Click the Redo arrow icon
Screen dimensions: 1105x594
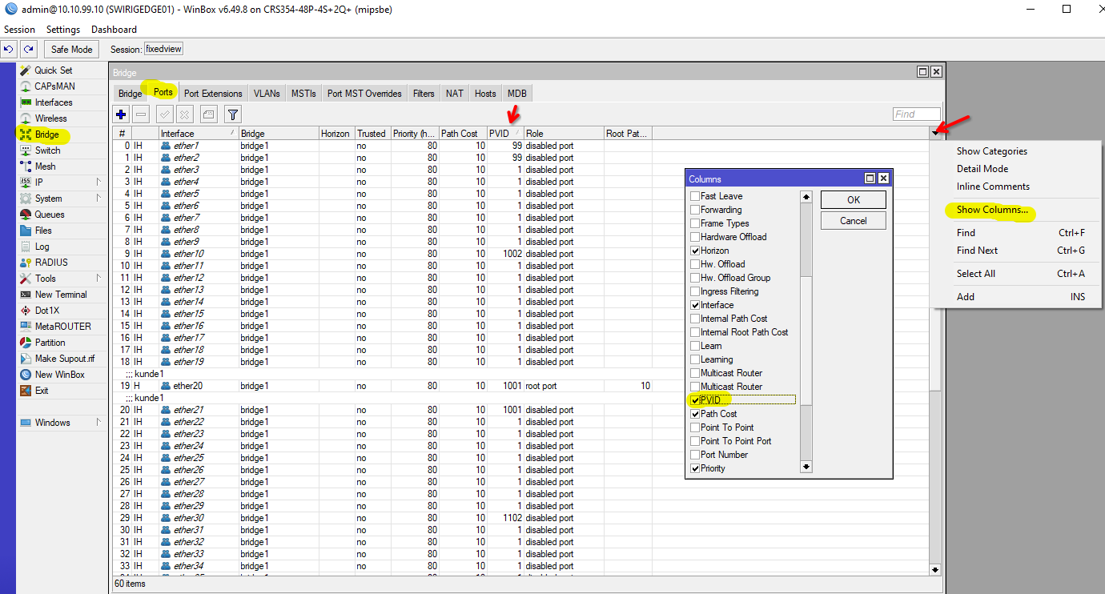(x=28, y=49)
